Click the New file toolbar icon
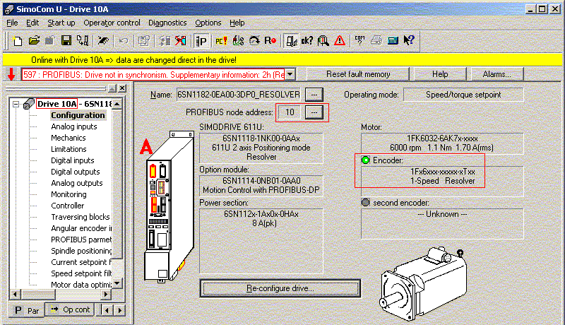 17,41
